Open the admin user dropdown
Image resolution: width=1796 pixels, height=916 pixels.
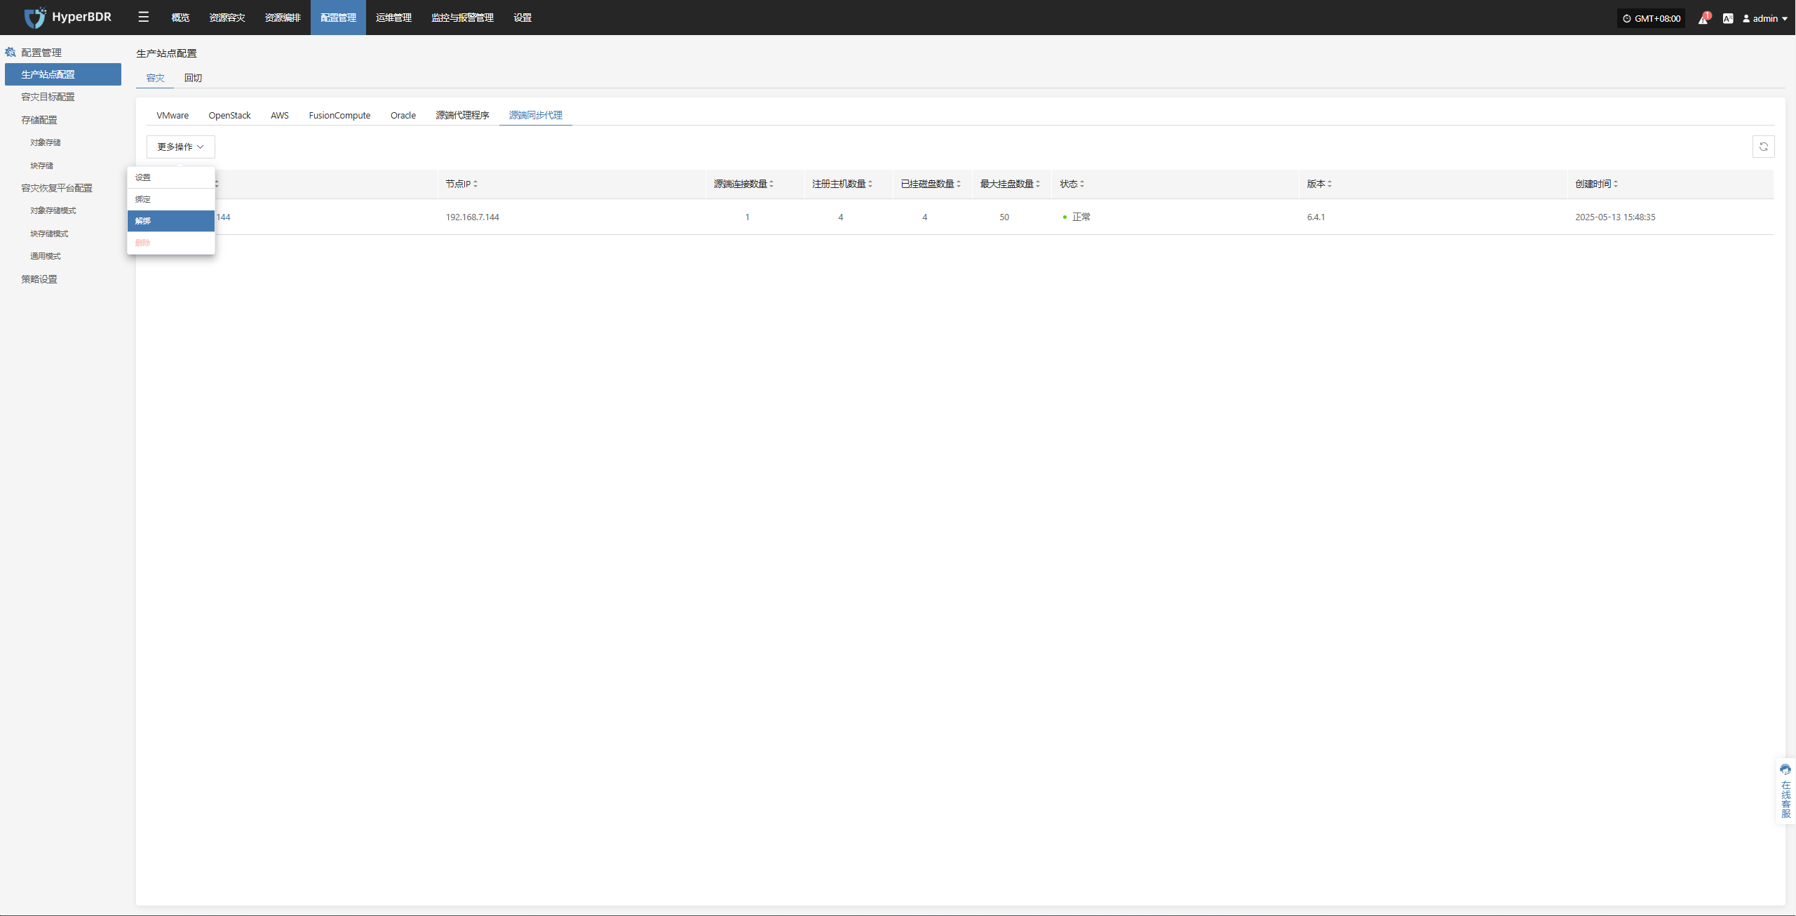pyautogui.click(x=1765, y=18)
